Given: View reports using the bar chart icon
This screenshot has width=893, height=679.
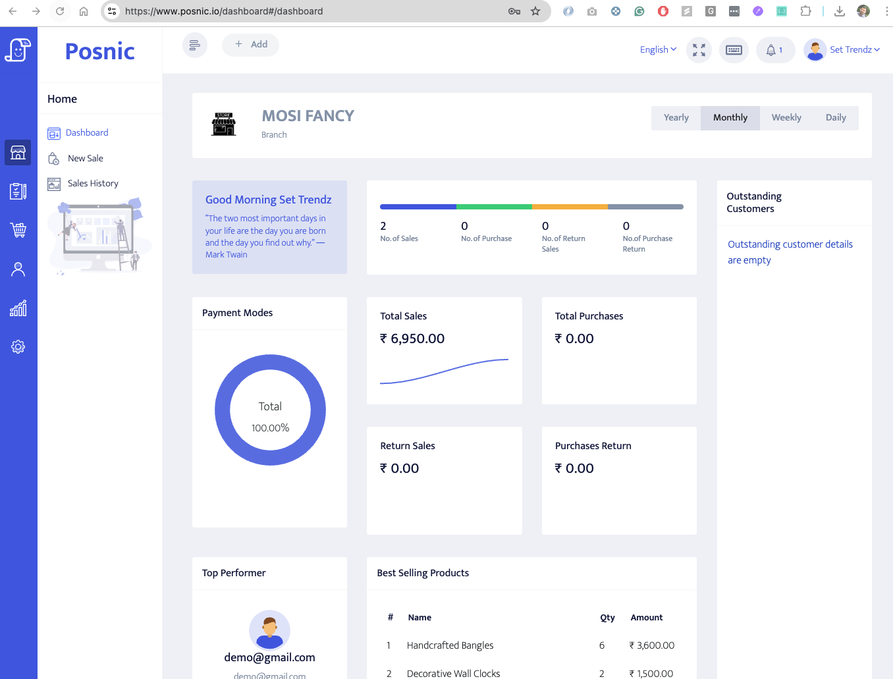Looking at the screenshot, I should 18,308.
